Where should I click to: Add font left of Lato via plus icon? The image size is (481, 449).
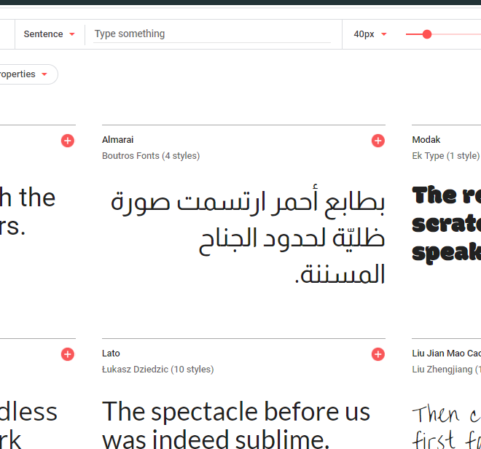pos(68,354)
